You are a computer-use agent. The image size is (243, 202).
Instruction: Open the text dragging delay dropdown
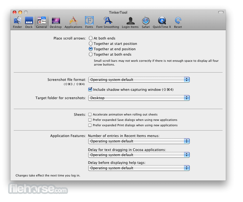click(139, 155)
